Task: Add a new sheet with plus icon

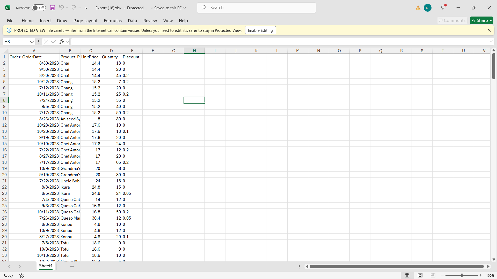Action: pyautogui.click(x=72, y=266)
